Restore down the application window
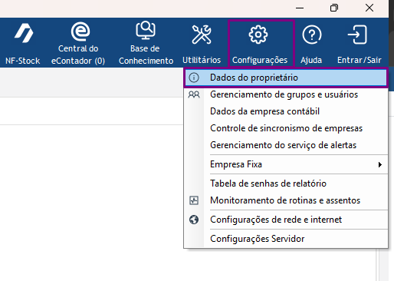The width and height of the screenshot is (394, 281). (x=334, y=8)
